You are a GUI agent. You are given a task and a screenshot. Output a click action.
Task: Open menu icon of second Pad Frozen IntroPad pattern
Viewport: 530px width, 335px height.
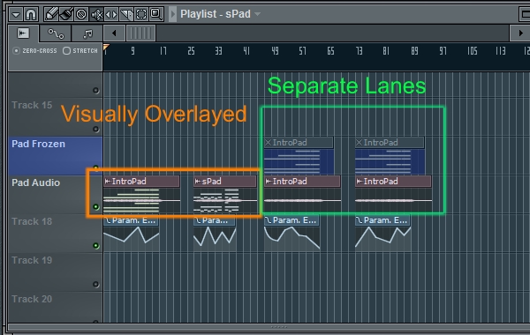[x=359, y=142]
